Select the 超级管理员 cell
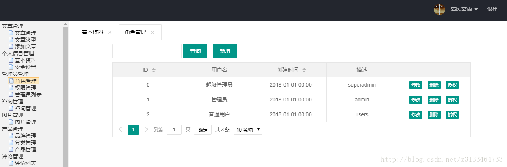The width and height of the screenshot is (507, 167). point(219,85)
